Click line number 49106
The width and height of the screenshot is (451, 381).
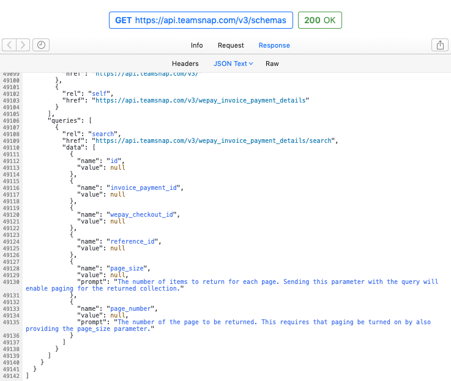tap(11, 121)
